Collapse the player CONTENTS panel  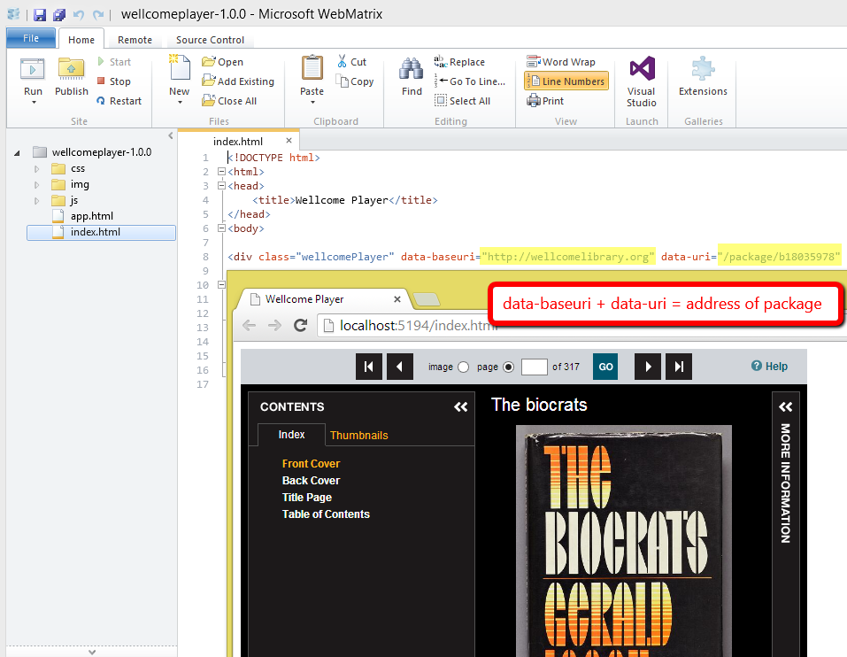(461, 406)
